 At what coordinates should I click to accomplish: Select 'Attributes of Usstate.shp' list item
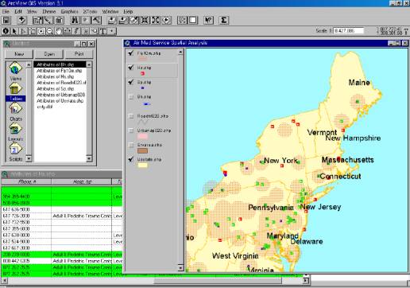point(60,101)
